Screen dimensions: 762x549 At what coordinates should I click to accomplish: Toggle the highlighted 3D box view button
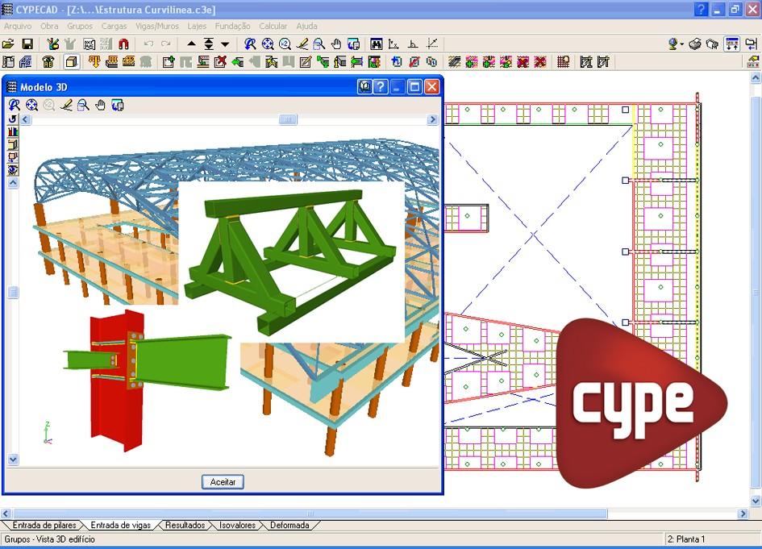coord(72,62)
